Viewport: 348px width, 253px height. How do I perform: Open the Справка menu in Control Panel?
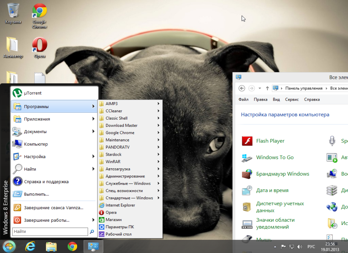click(312, 100)
